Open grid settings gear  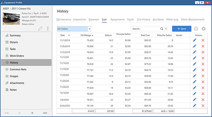coord(204,29)
